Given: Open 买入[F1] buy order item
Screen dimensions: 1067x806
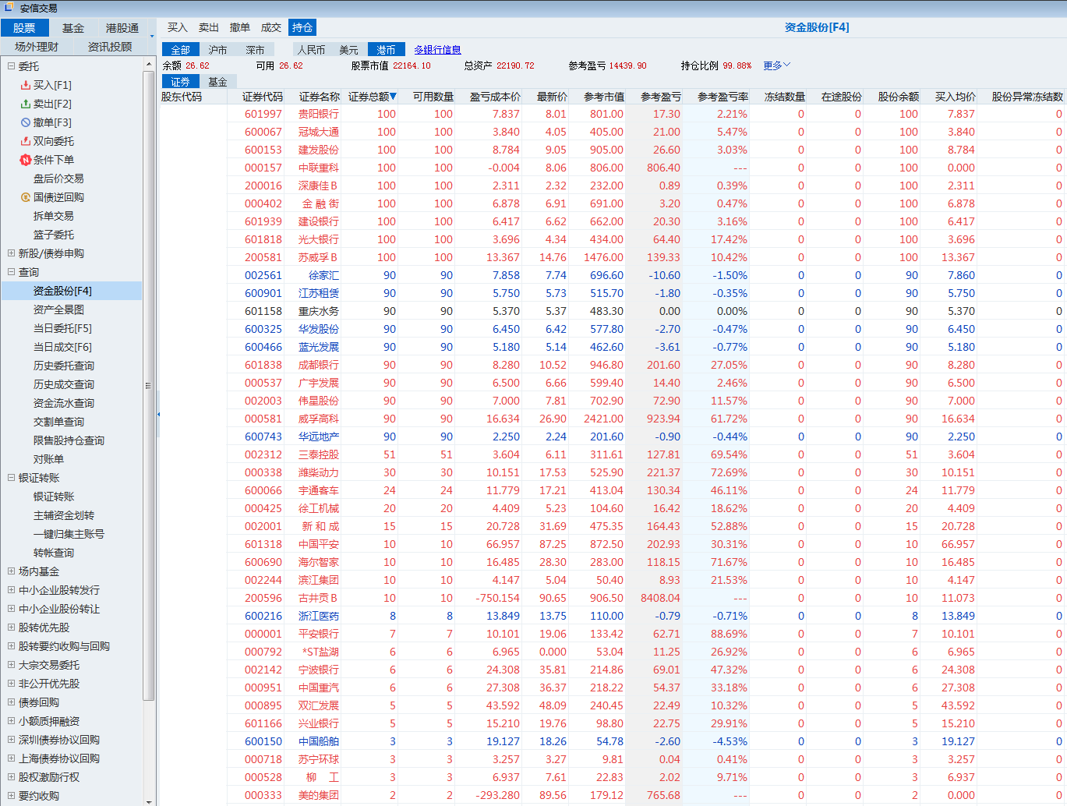Looking at the screenshot, I should coord(51,85).
